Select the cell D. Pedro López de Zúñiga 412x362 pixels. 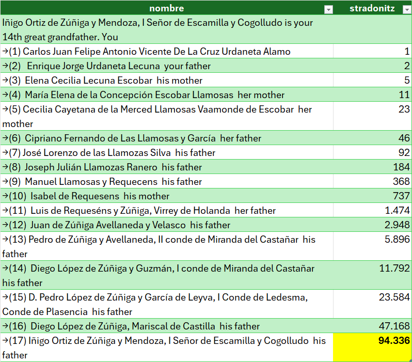(167, 304)
